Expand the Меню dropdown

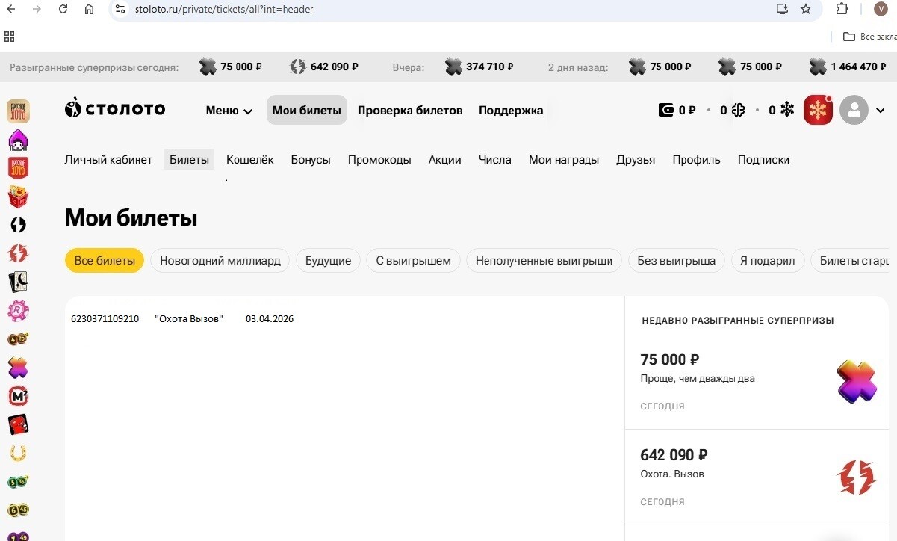tap(229, 111)
